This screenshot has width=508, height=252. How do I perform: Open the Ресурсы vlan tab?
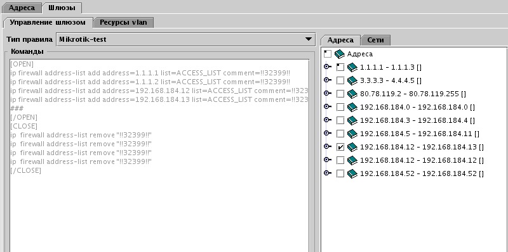coord(123,22)
